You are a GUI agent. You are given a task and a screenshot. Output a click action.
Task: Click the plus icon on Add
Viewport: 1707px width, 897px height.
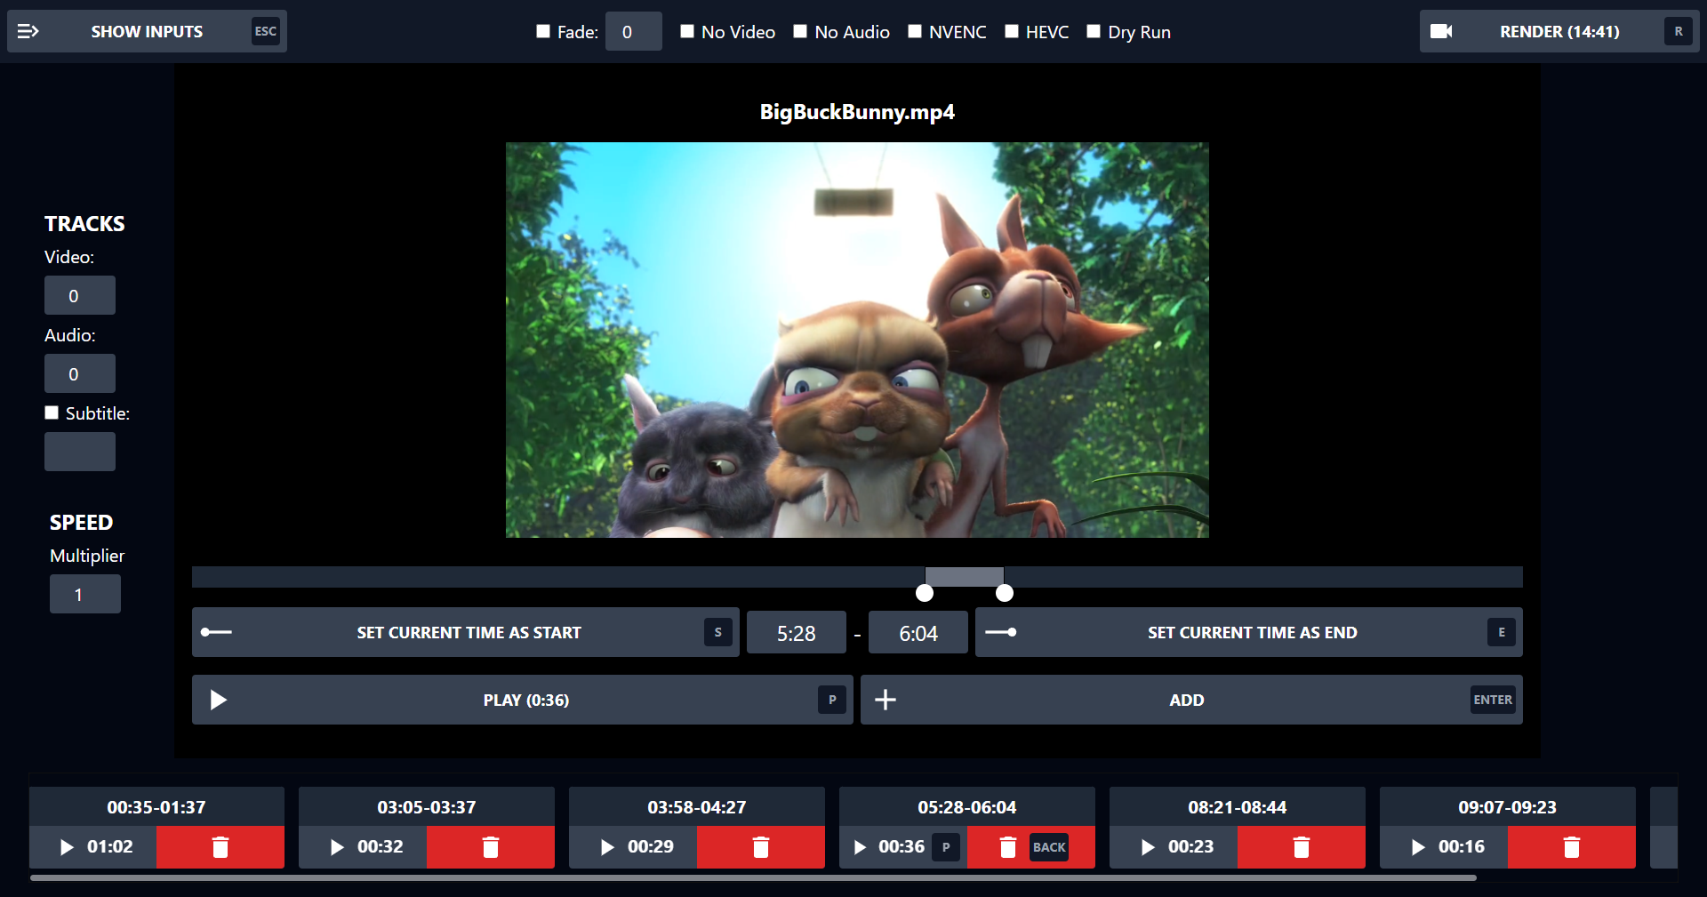(886, 700)
